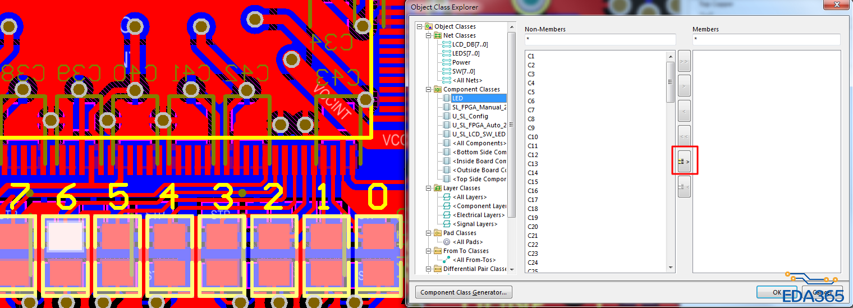This screenshot has width=853, height=308.
Task: Select the <Top Side Components> entry
Action: [479, 179]
